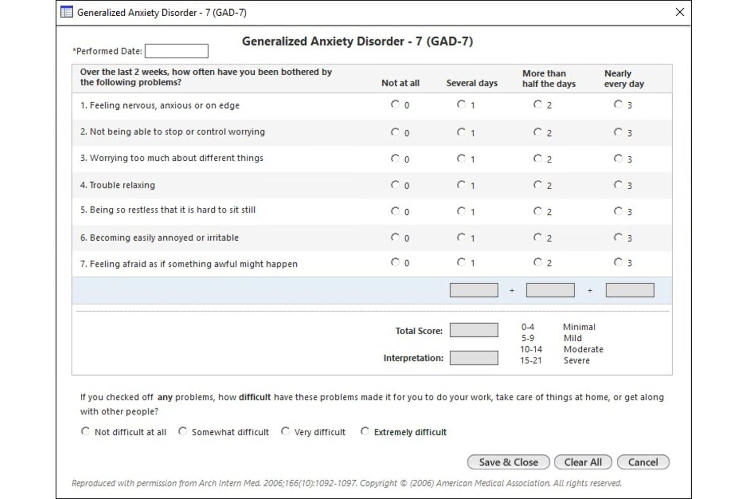The image size is (748, 499).
Task: Select 0 for Feeling afraid something awful might happen
Action: click(395, 262)
